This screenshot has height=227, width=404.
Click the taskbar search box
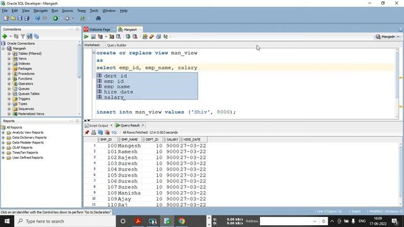click(x=65, y=221)
